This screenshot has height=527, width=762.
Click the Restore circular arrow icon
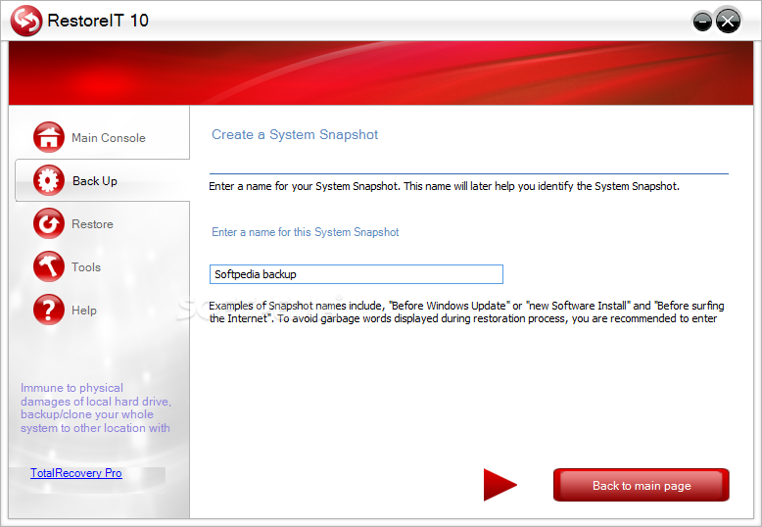[49, 223]
